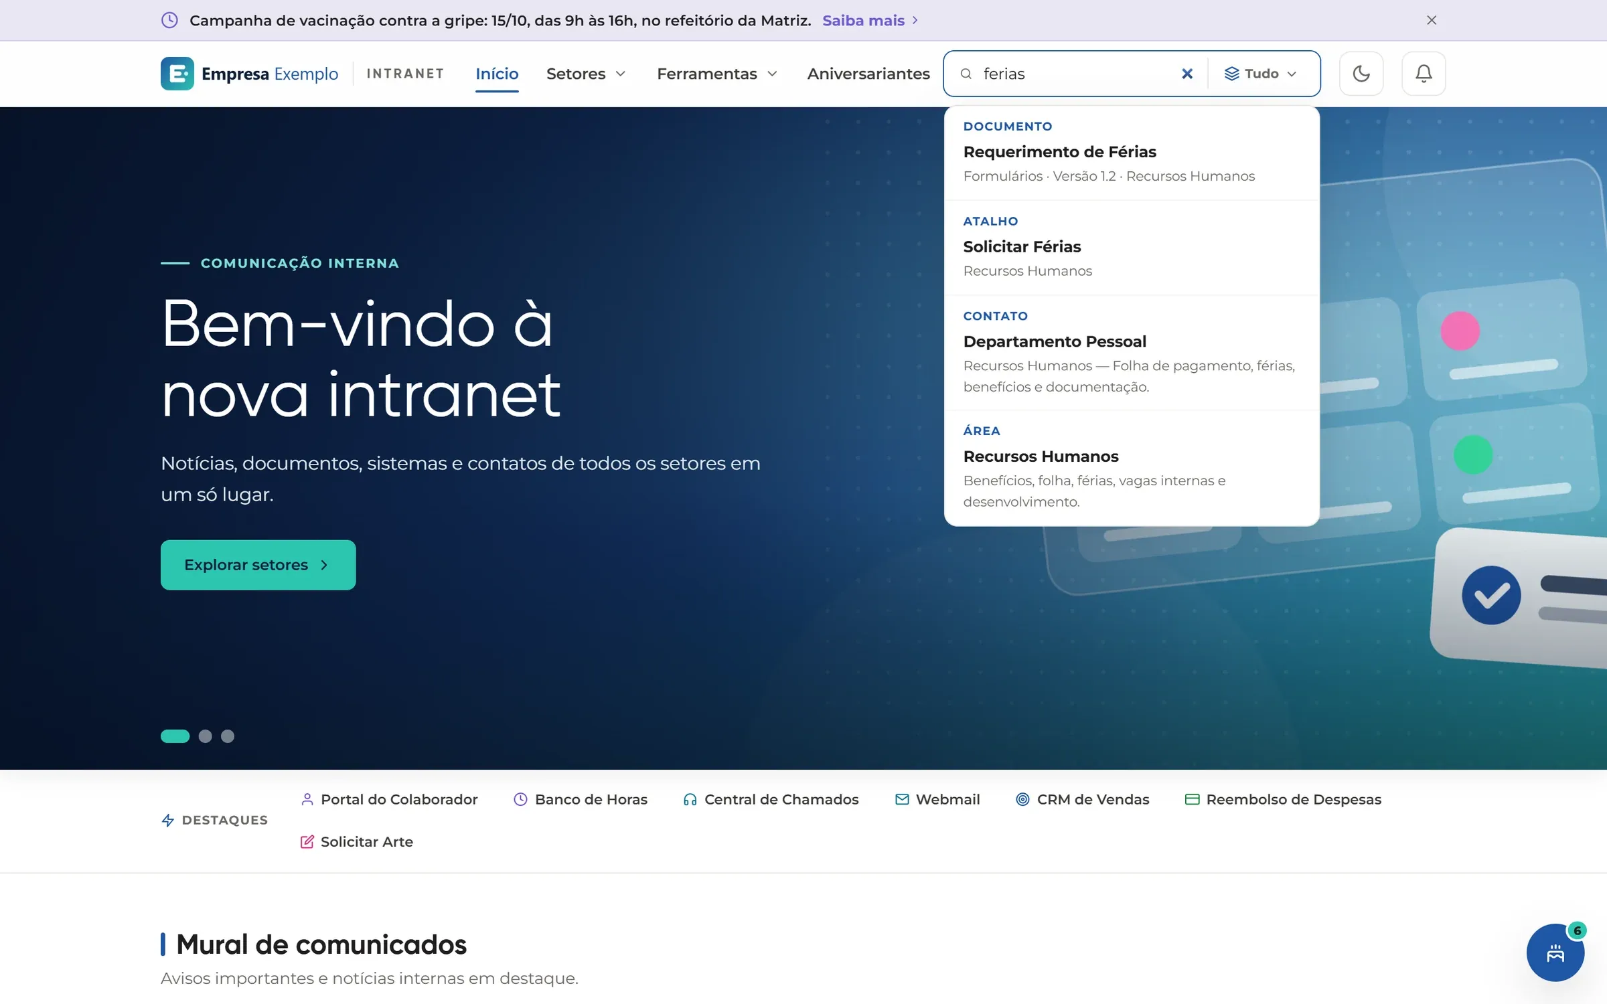This screenshot has width=1607, height=1004.
Task: Expand the Setores menu
Action: [x=586, y=74]
